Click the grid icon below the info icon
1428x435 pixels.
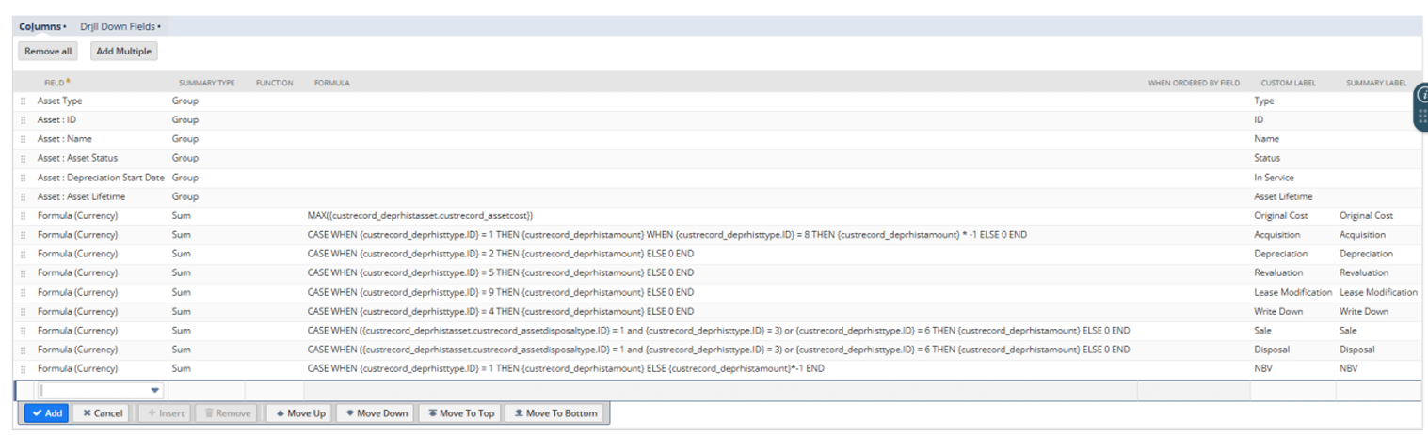1421,117
